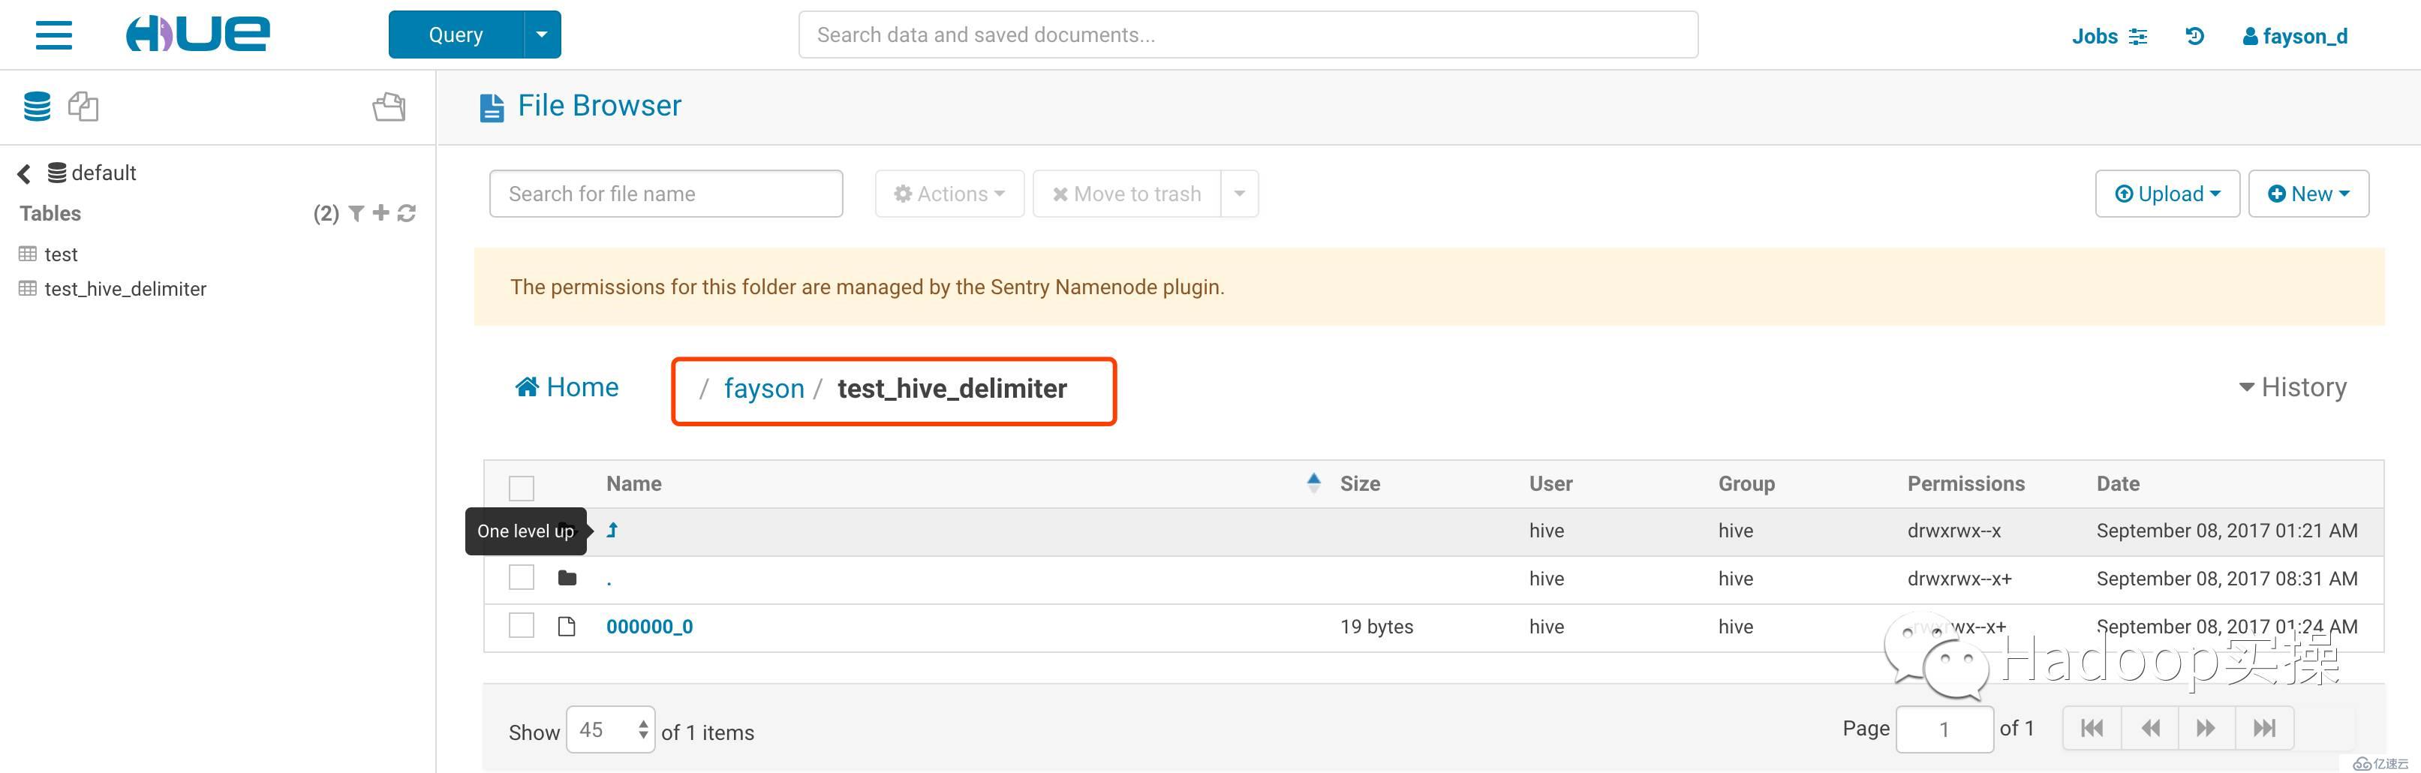2421x773 pixels.
Task: Refresh the Tables list
Action: 407,213
